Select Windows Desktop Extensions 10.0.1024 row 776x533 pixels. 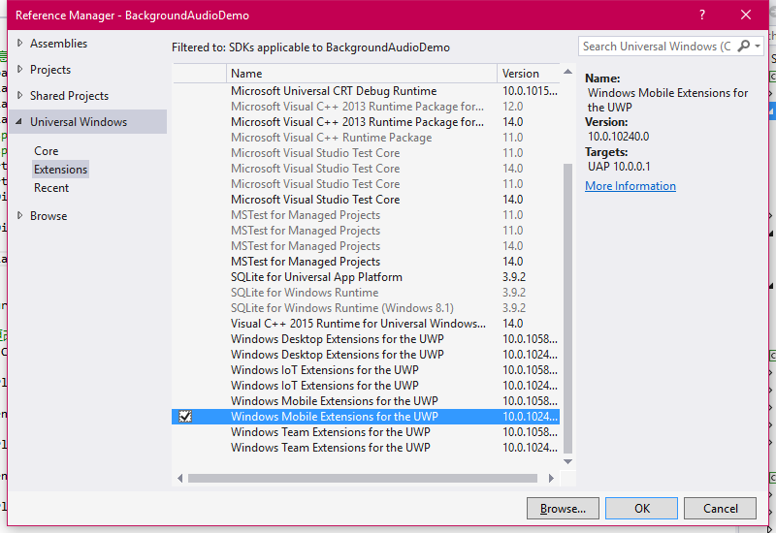pyautogui.click(x=366, y=355)
